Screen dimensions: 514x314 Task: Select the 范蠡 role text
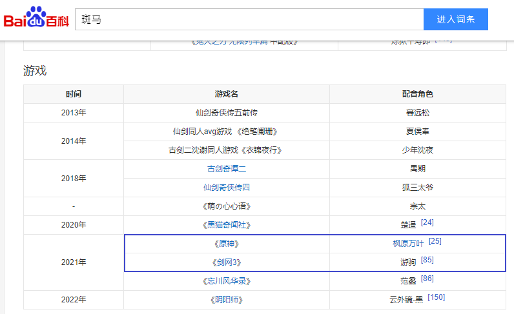[x=408, y=281]
